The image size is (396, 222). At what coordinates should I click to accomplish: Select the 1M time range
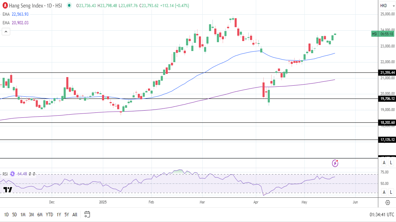coord(23,215)
